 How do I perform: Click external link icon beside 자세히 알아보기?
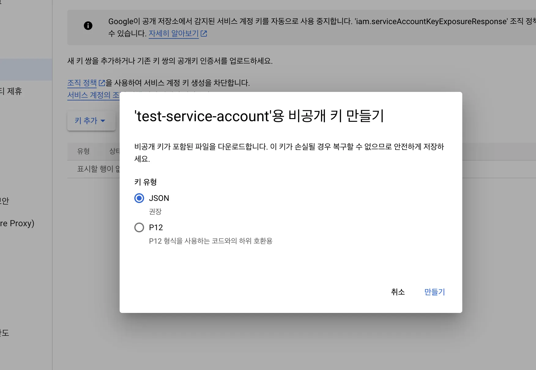coord(204,34)
